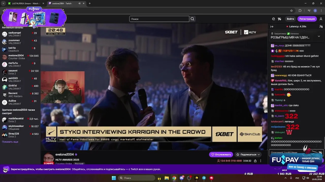Image resolution: width=325 pixels, height=182 pixels.
Task: Open 4uliive channel in sidebar
Action: 20,102
